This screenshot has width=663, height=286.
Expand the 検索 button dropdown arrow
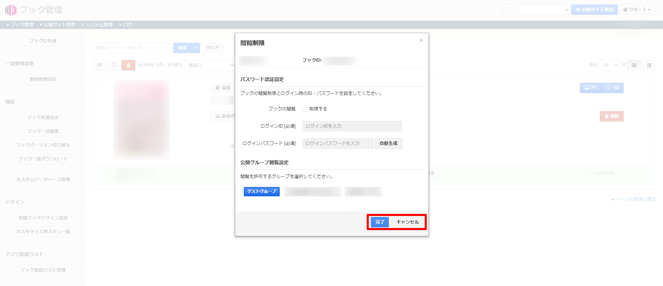195,48
